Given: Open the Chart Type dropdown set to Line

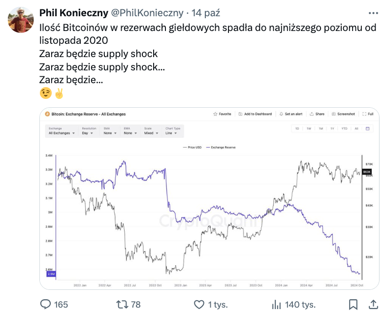Looking at the screenshot, I should tap(172, 133).
